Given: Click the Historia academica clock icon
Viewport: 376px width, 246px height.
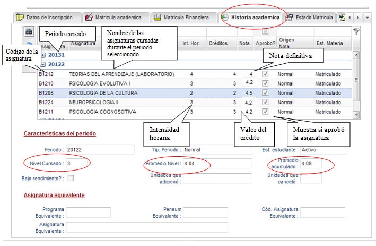Looking at the screenshot, I should coord(225,18).
